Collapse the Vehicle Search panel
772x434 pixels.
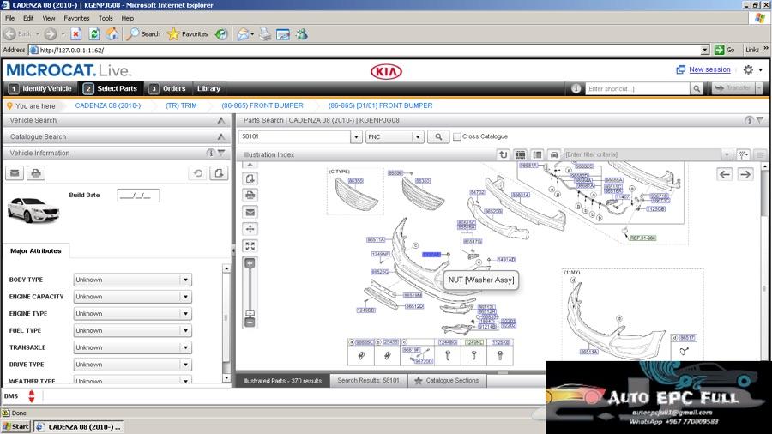tap(221, 121)
